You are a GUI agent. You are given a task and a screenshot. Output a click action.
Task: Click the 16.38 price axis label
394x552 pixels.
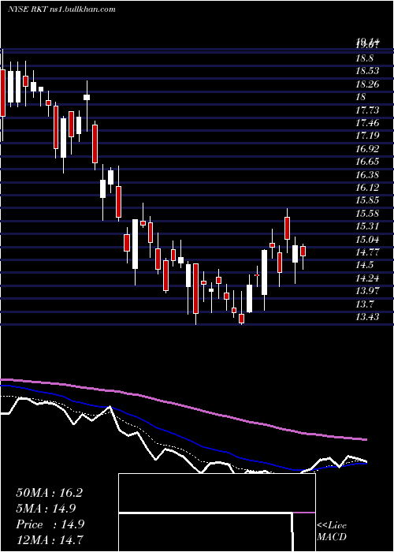point(367,174)
